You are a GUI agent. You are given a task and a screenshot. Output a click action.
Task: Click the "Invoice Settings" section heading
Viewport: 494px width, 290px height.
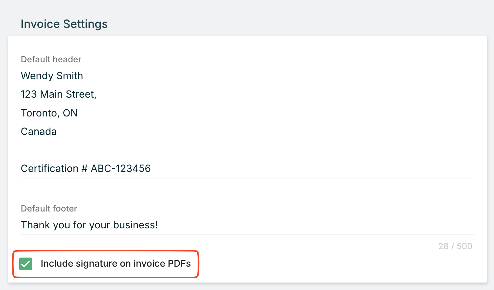point(64,24)
